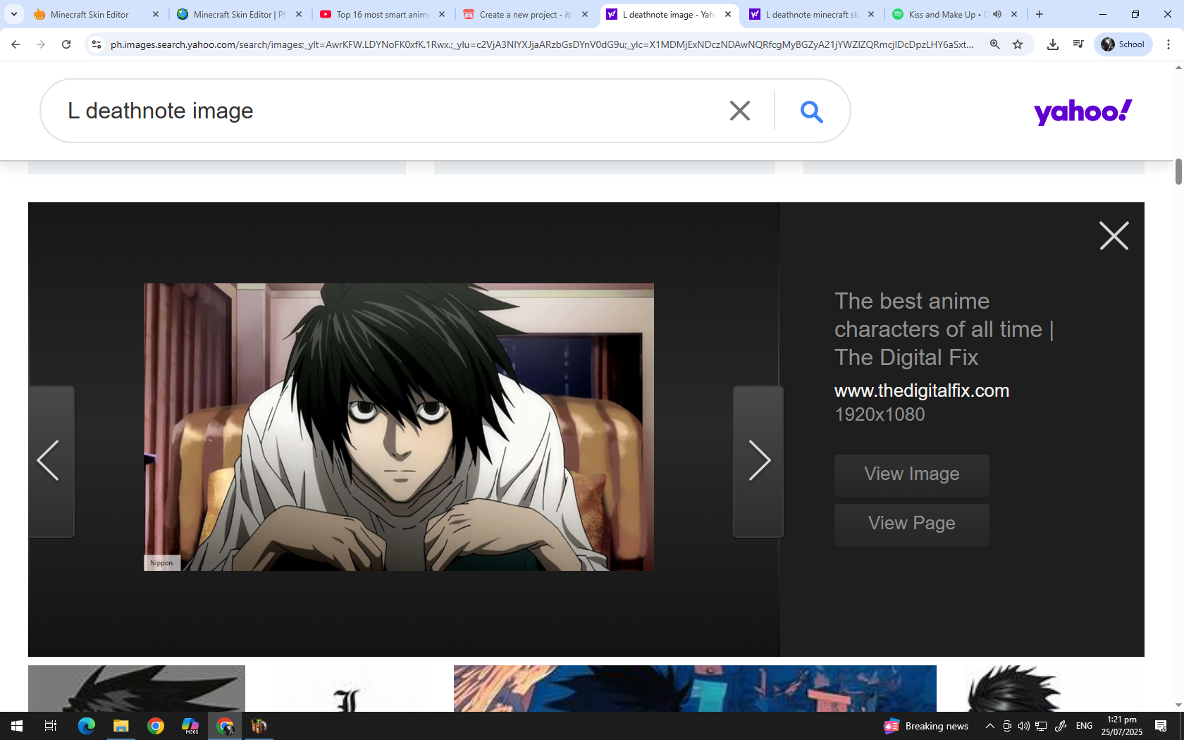The image size is (1184, 740).
Task: Open volume control in system tray
Action: click(1023, 726)
